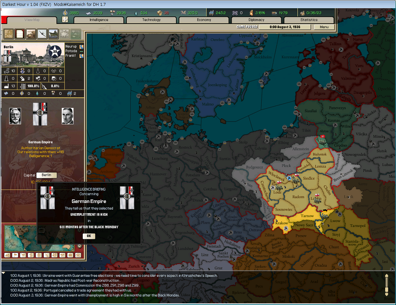The image size is (396, 305).
Task: Click the Berlin capital button
Action: coord(46,175)
